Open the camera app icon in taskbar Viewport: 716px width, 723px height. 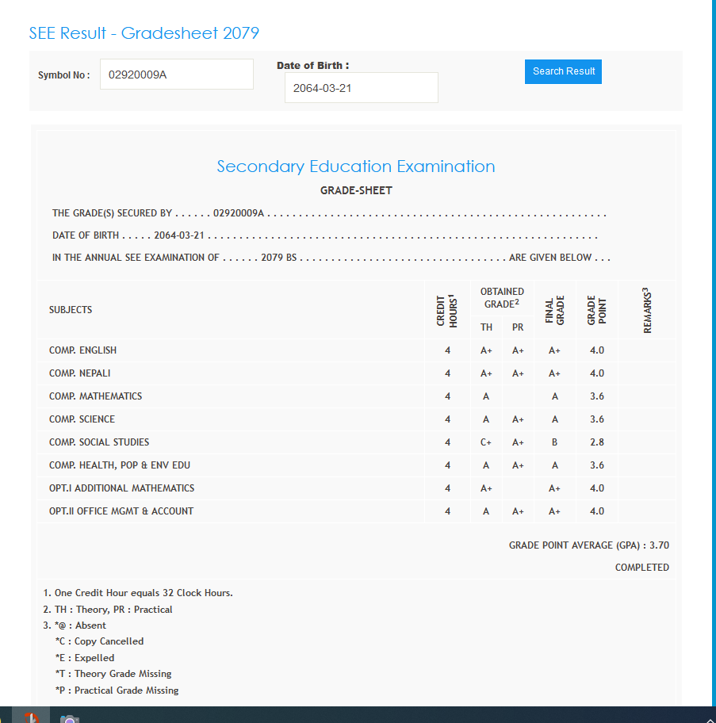[70, 717]
